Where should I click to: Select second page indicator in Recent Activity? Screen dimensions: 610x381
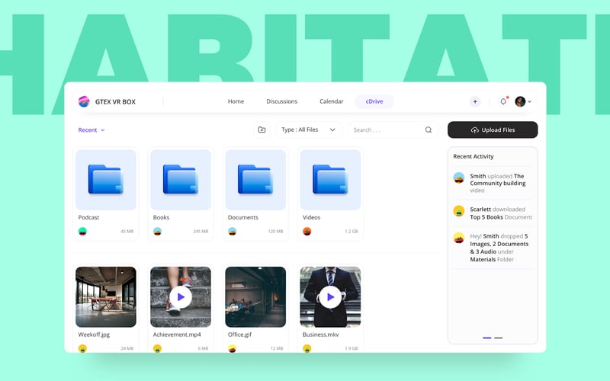pyautogui.click(x=499, y=338)
